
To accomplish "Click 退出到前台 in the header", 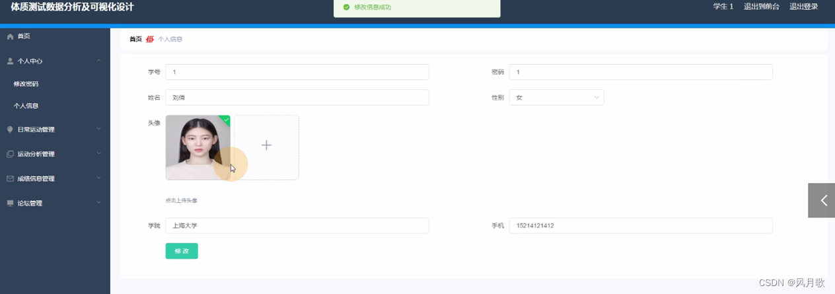I will click(x=761, y=7).
